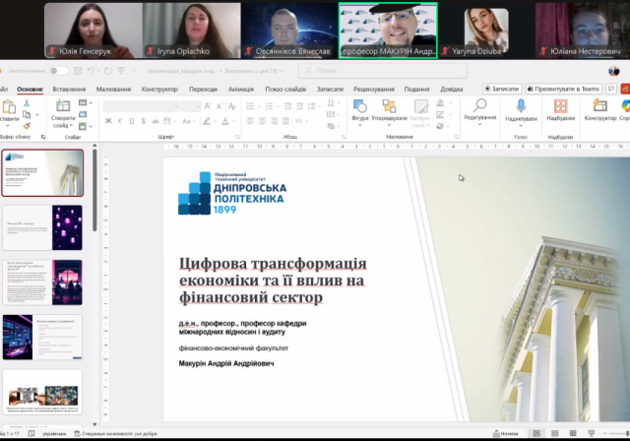Click the Font color A swatch
This screenshot has height=441, width=630.
tap(225, 121)
